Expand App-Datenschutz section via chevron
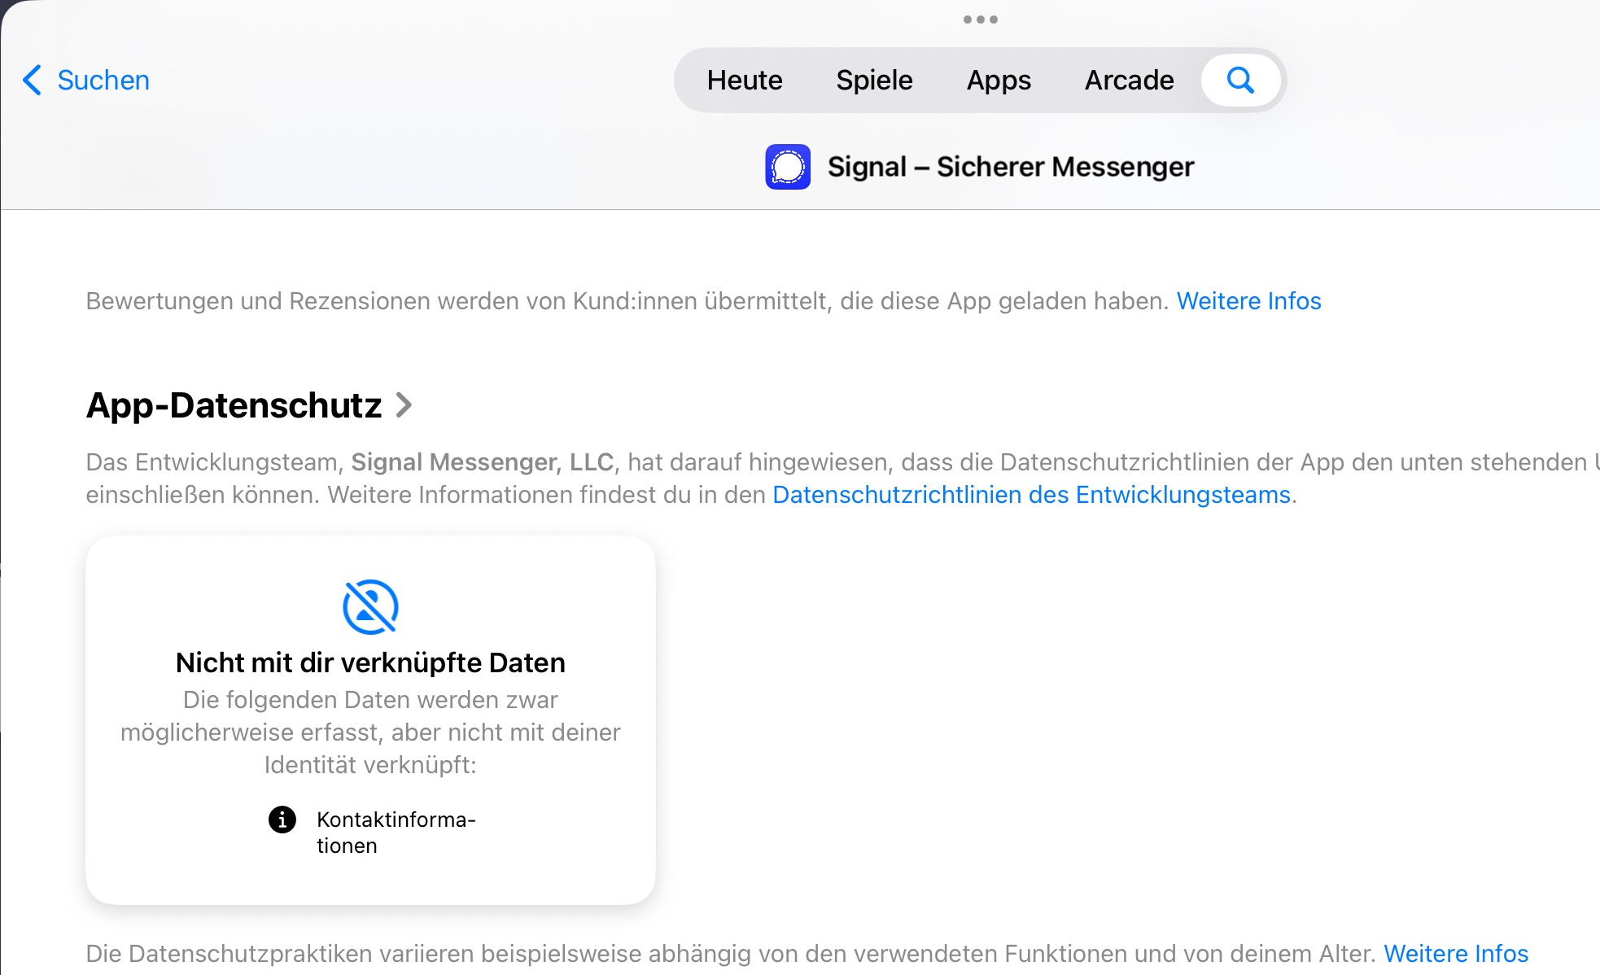1600x975 pixels. (404, 404)
